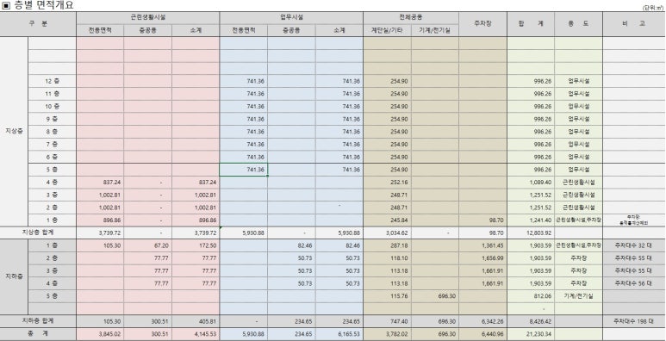The image size is (666, 341).
Task: Select the 근린생활시설 group header
Action: pos(148,18)
